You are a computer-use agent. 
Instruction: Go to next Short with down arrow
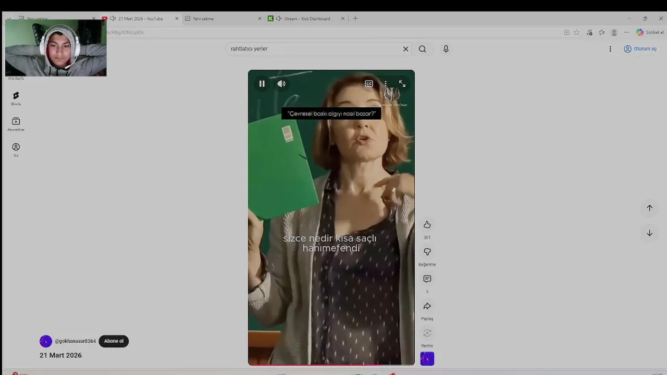point(650,233)
